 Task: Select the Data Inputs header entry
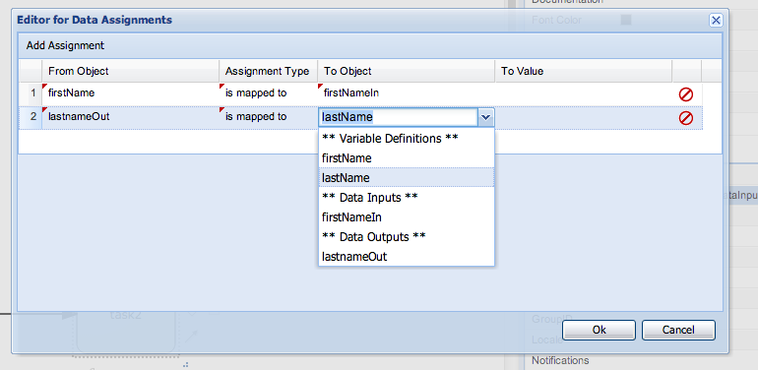pos(406,198)
